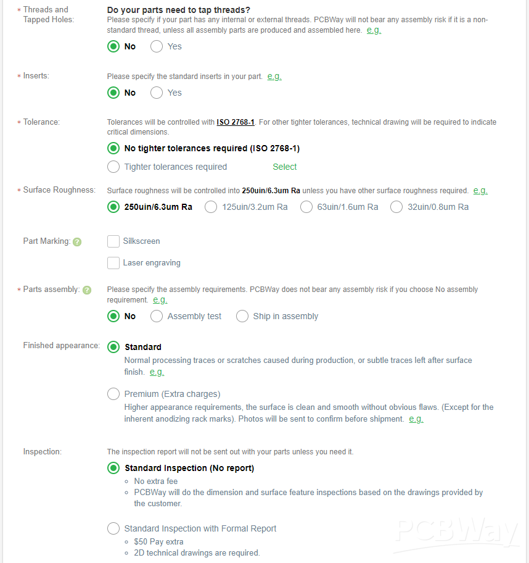Image resolution: width=529 pixels, height=563 pixels.
Task: Select Premium finished appearance option
Action: 113,394
